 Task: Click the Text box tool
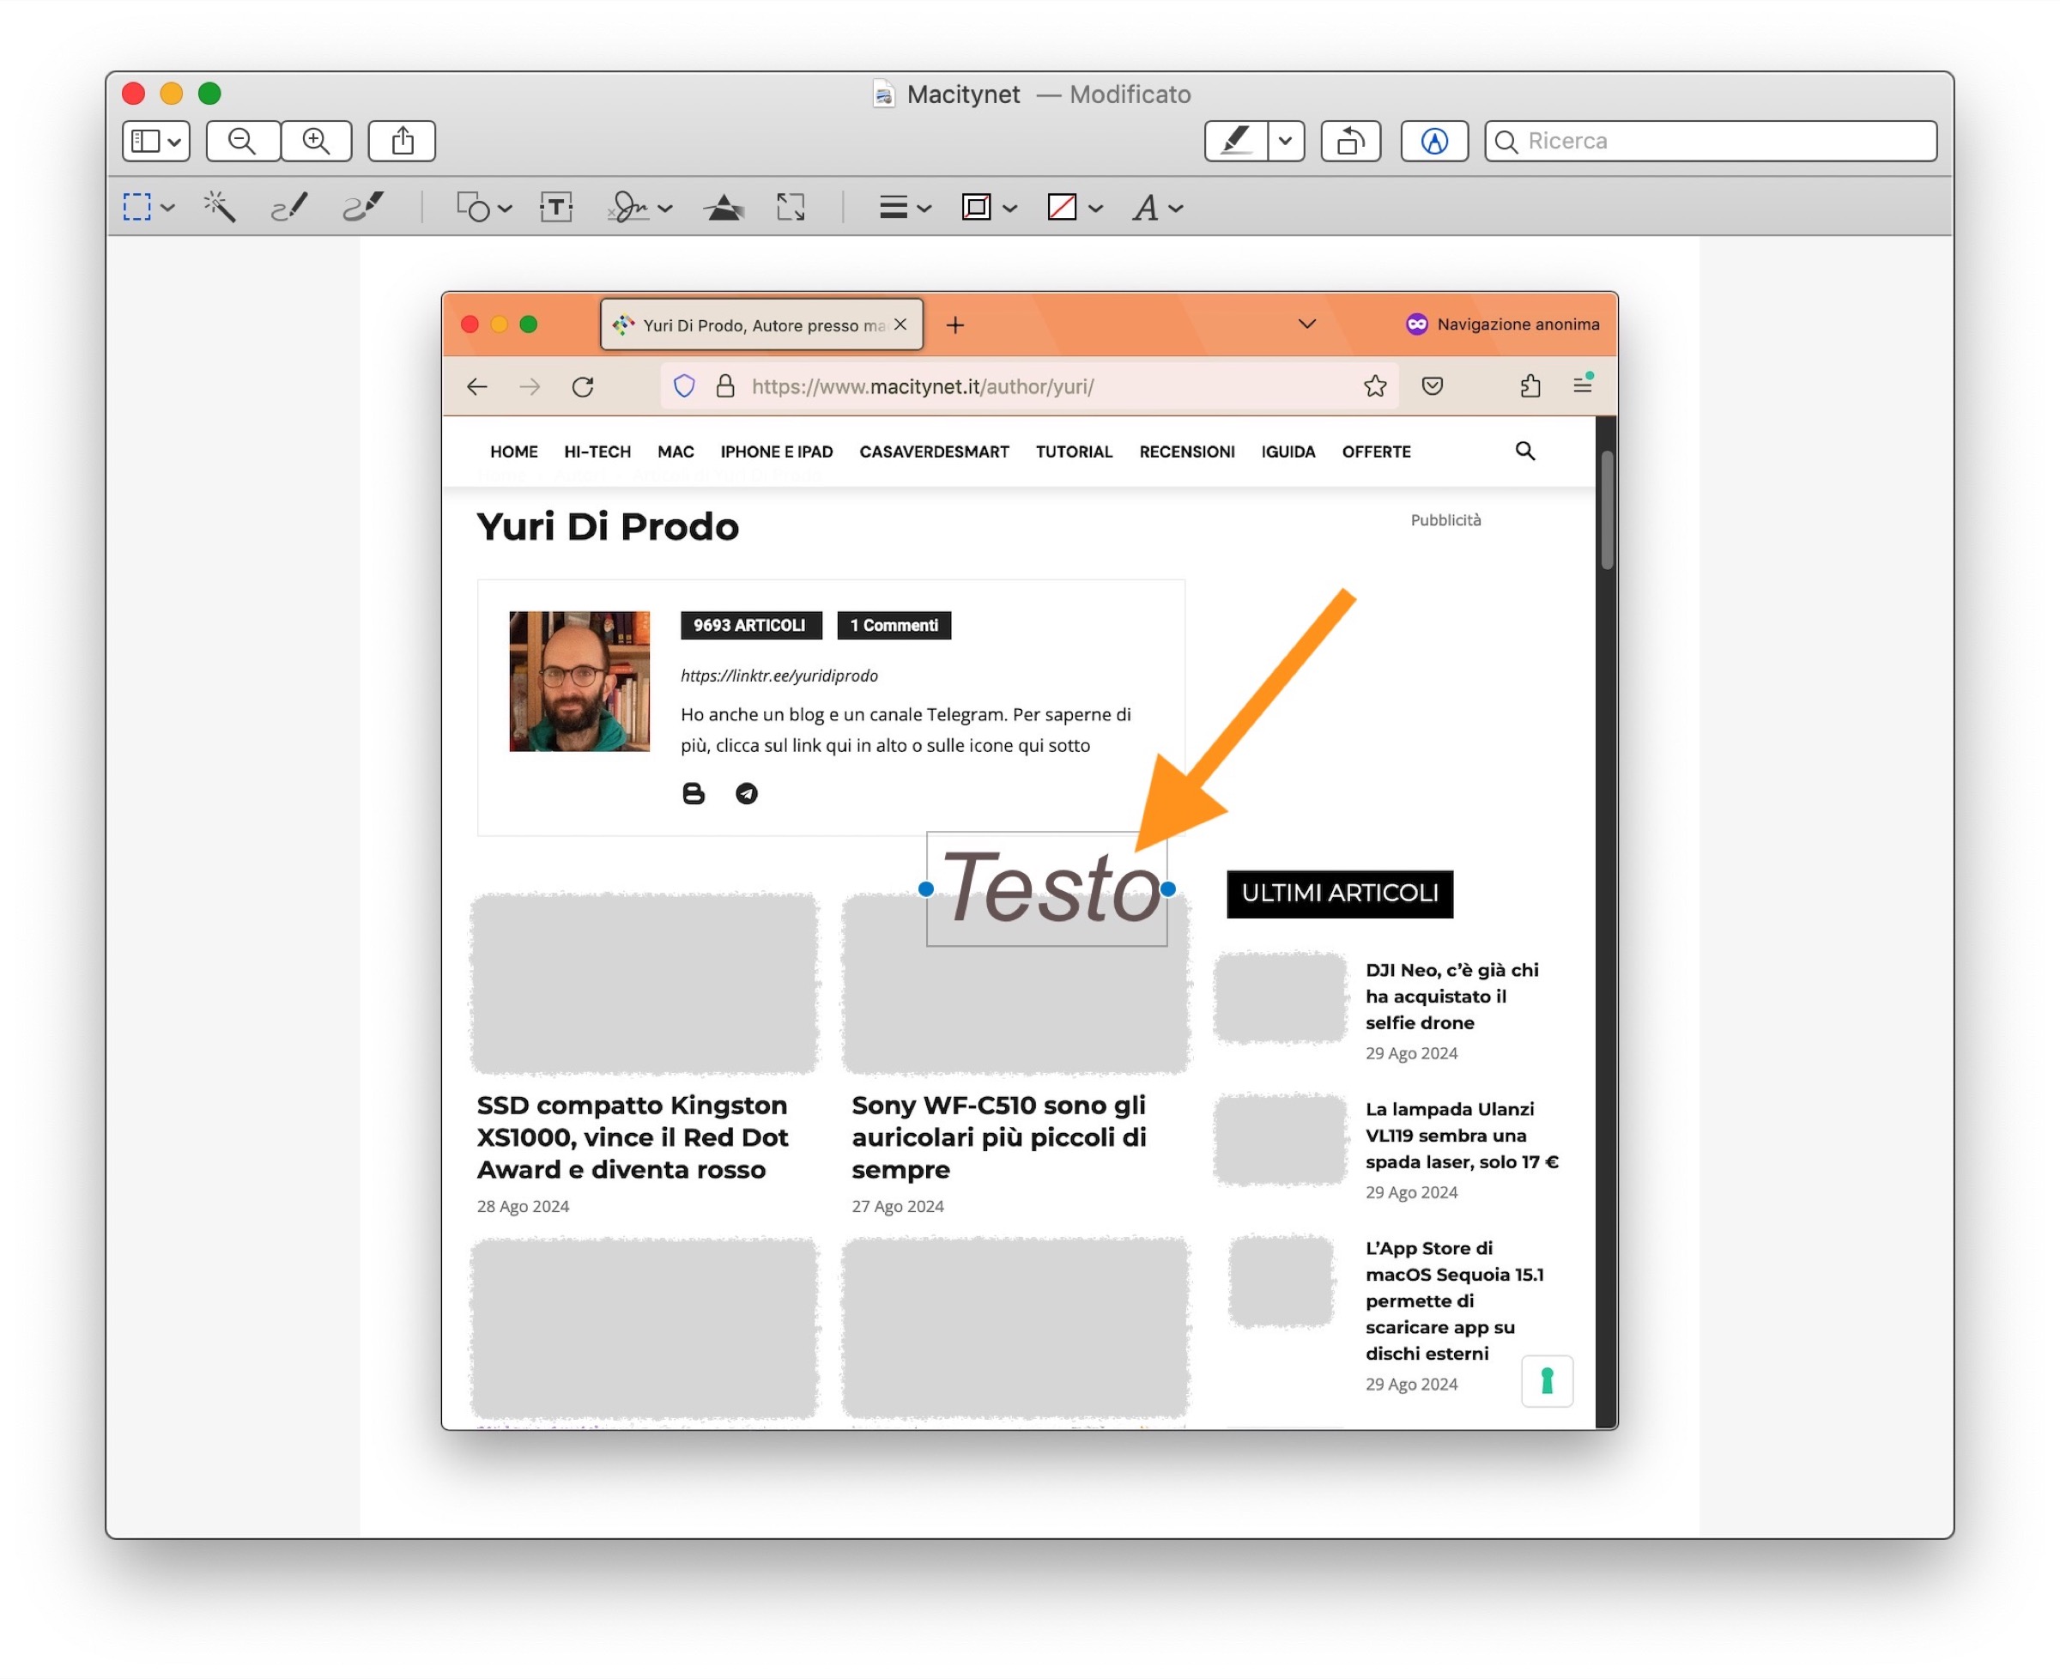[556, 207]
